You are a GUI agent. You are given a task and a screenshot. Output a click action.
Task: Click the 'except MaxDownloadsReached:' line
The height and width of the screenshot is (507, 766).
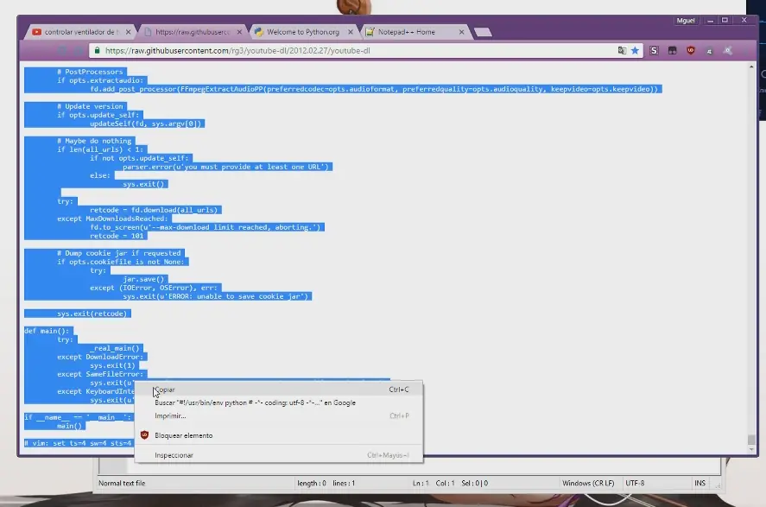tap(112, 219)
